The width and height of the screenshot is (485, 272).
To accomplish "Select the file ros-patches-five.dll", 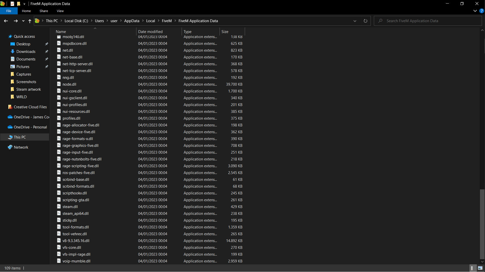I will click(79, 173).
